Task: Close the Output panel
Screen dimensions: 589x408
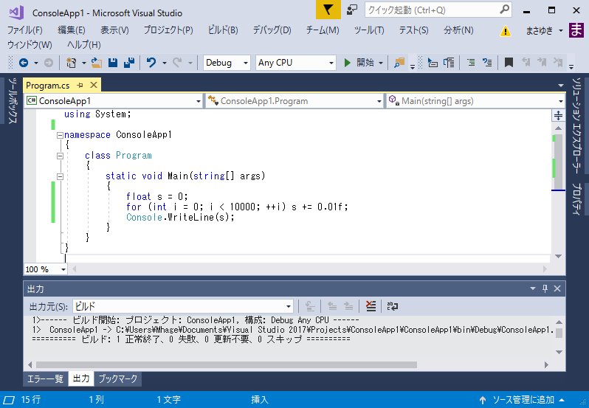Action: (x=557, y=288)
